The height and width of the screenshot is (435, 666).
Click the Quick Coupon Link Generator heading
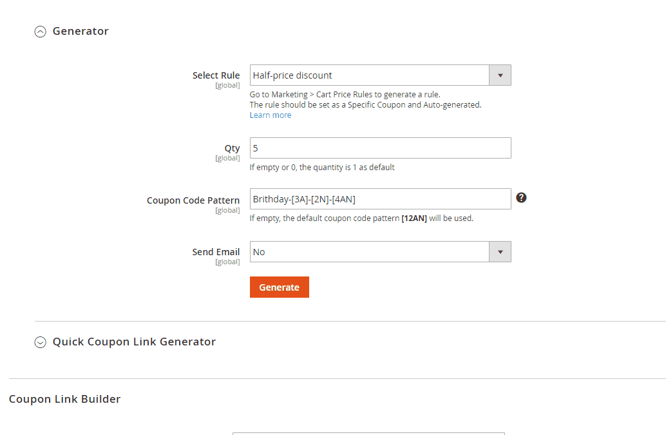[x=134, y=342]
